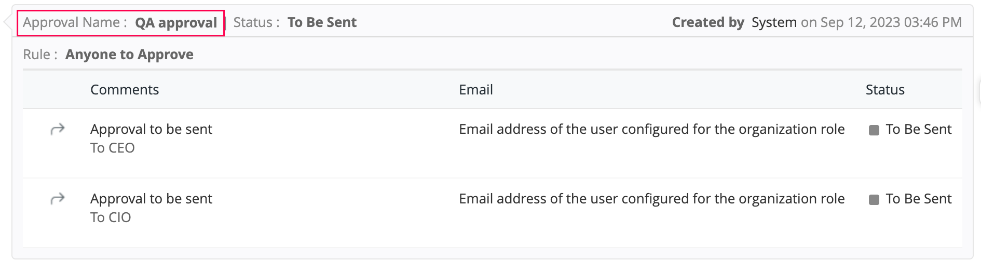Select the To CIO recipient text
Image resolution: width=981 pixels, height=274 pixels.
111,217
